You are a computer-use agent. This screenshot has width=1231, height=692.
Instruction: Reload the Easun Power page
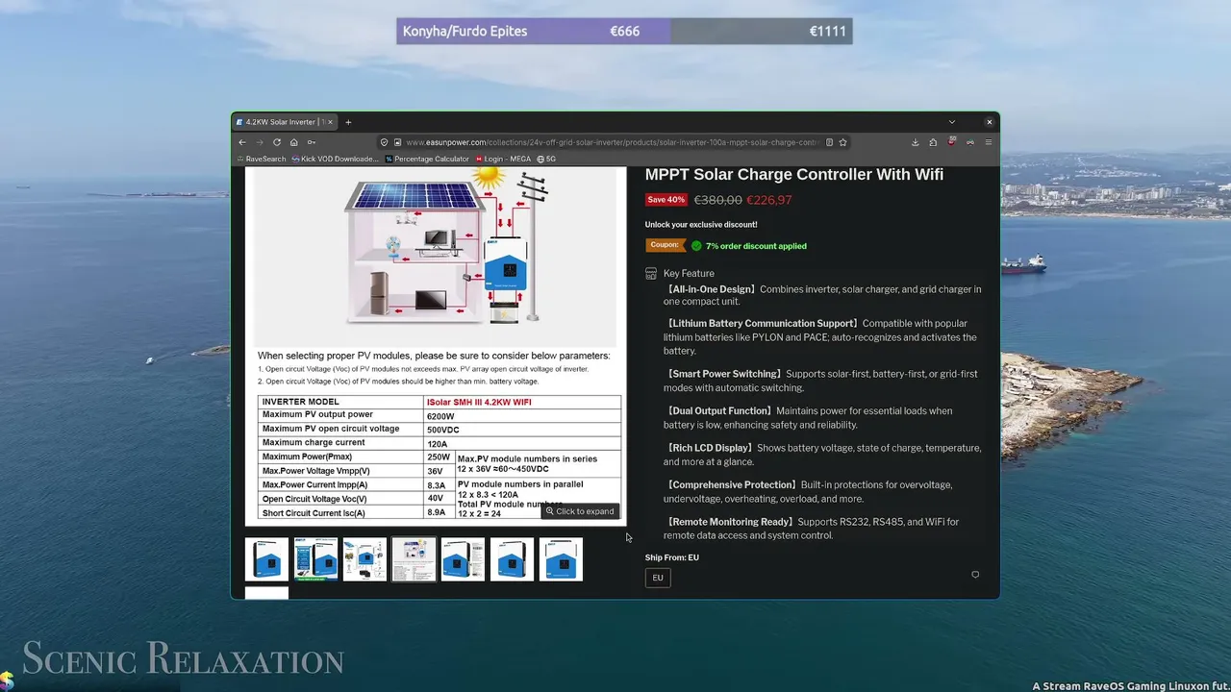coord(277,142)
